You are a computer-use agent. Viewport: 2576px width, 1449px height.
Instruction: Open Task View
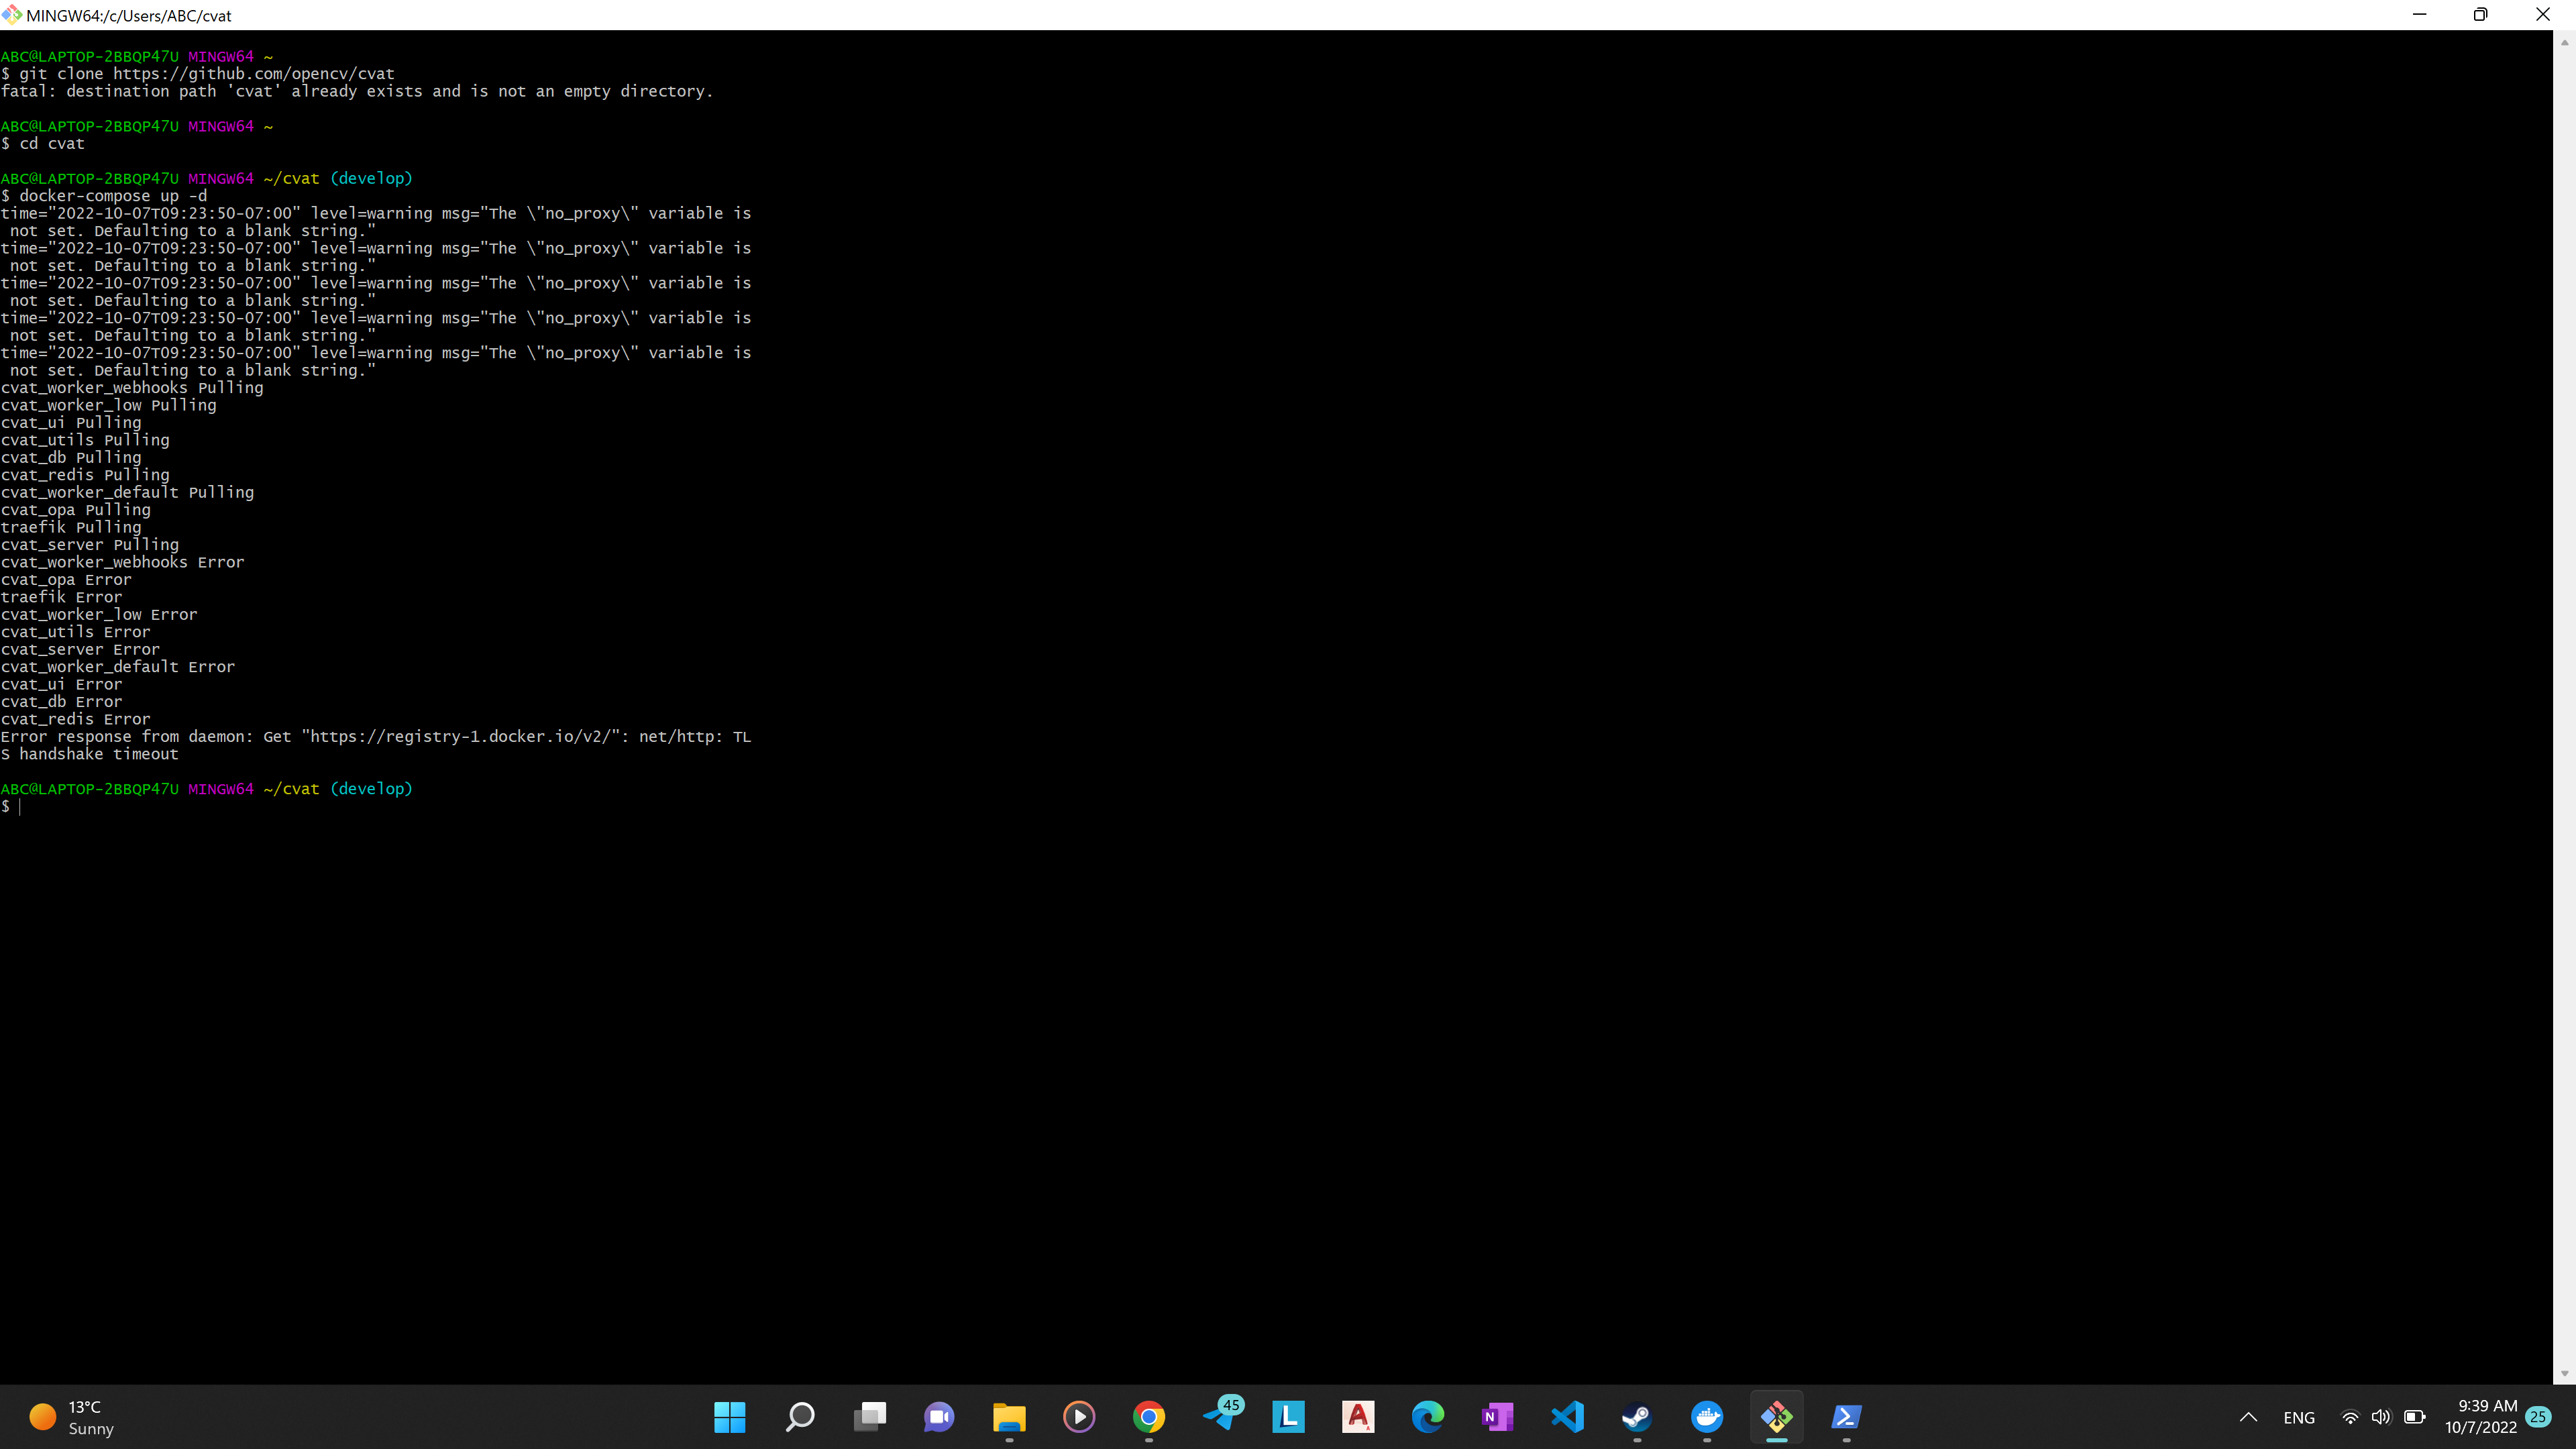870,1416
